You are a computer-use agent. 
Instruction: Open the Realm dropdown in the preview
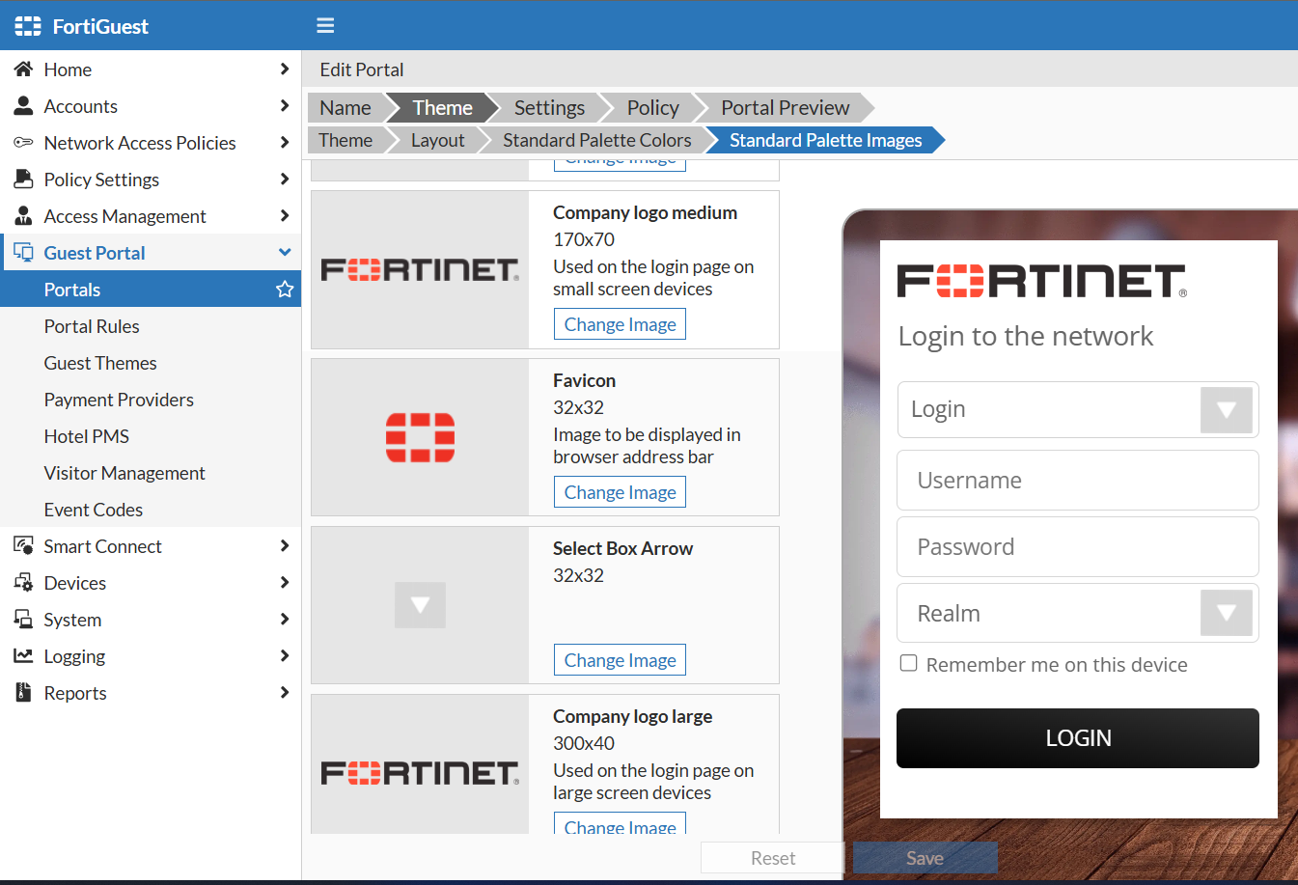1226,613
